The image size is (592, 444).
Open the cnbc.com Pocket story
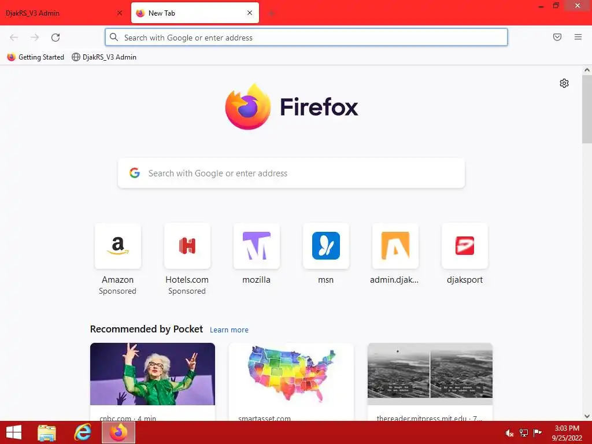coord(153,382)
